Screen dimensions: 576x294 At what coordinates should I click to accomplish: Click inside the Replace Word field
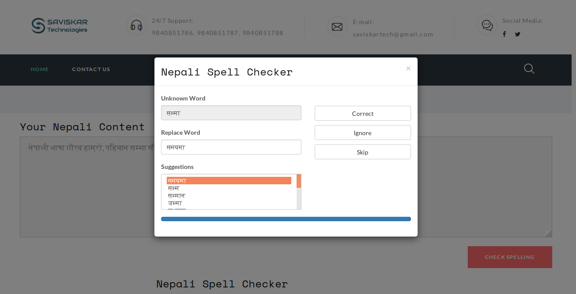pyautogui.click(x=231, y=147)
